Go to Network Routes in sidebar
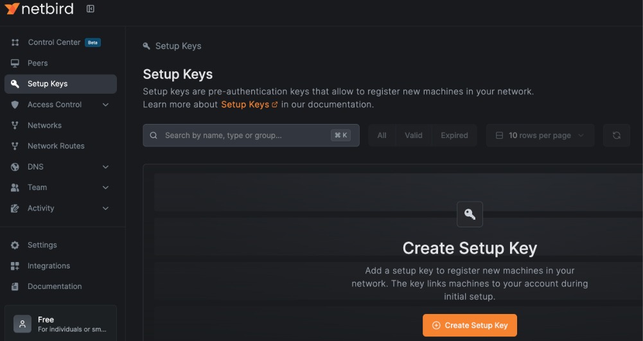The image size is (643, 341). point(56,146)
